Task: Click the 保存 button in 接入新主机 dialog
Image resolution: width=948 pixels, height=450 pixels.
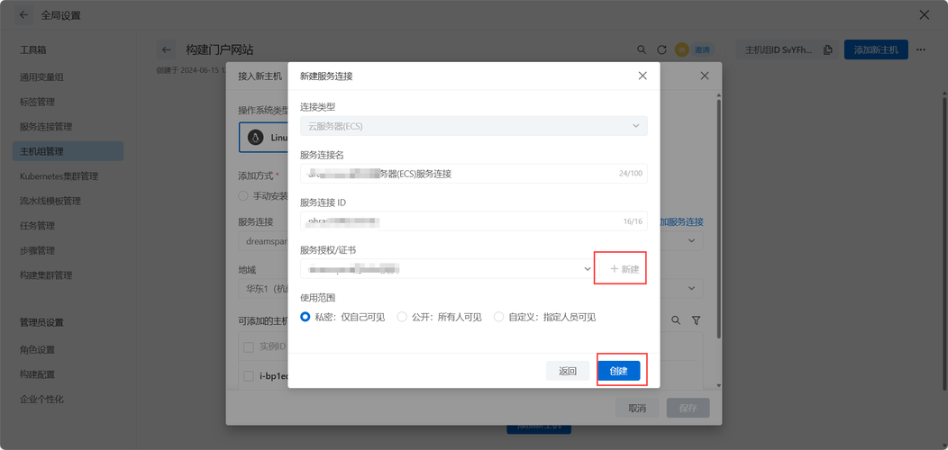Action: (688, 409)
